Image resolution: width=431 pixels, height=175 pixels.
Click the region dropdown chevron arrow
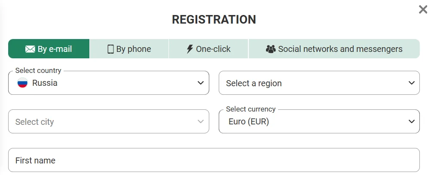click(x=411, y=83)
